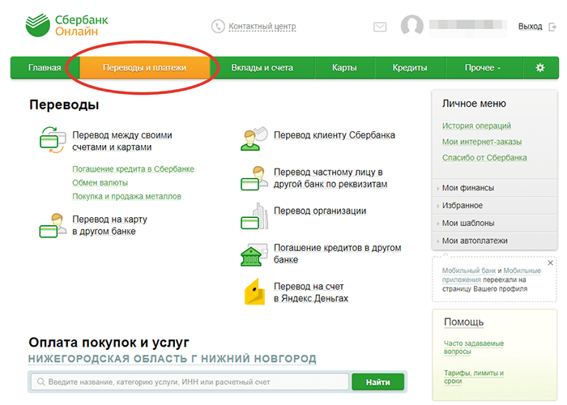Click the Sberbank Online logo
567x405 pixels.
click(66, 25)
